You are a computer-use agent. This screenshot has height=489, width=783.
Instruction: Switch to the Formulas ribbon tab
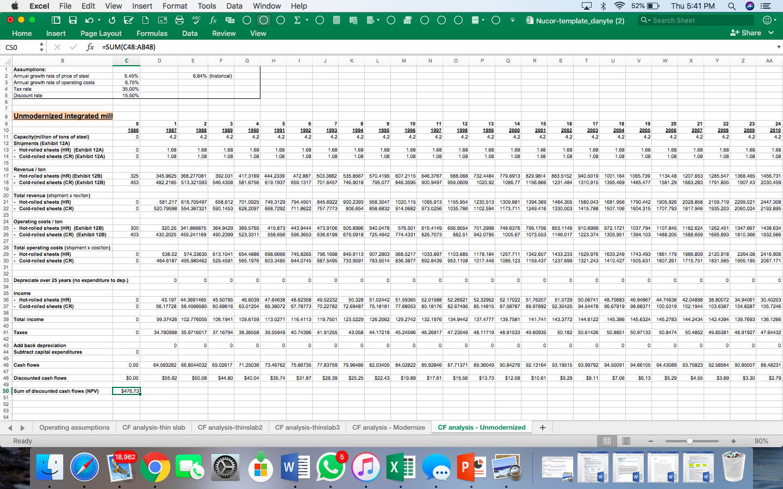pyautogui.click(x=152, y=33)
